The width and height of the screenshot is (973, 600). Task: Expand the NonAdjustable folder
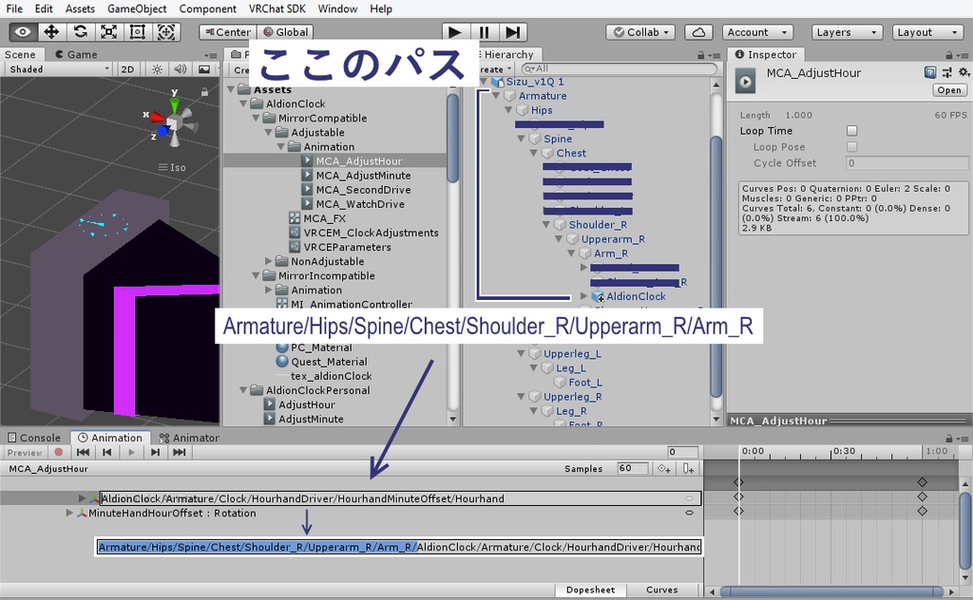coord(268,261)
